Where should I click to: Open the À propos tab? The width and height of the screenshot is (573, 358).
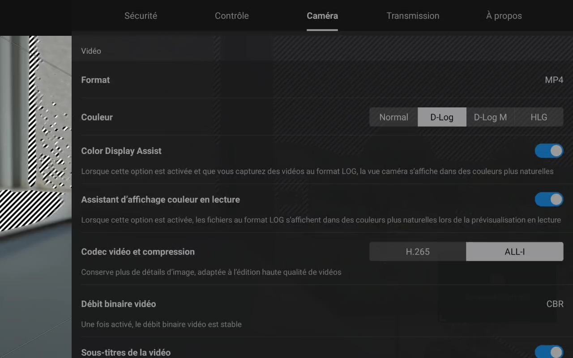(504, 16)
